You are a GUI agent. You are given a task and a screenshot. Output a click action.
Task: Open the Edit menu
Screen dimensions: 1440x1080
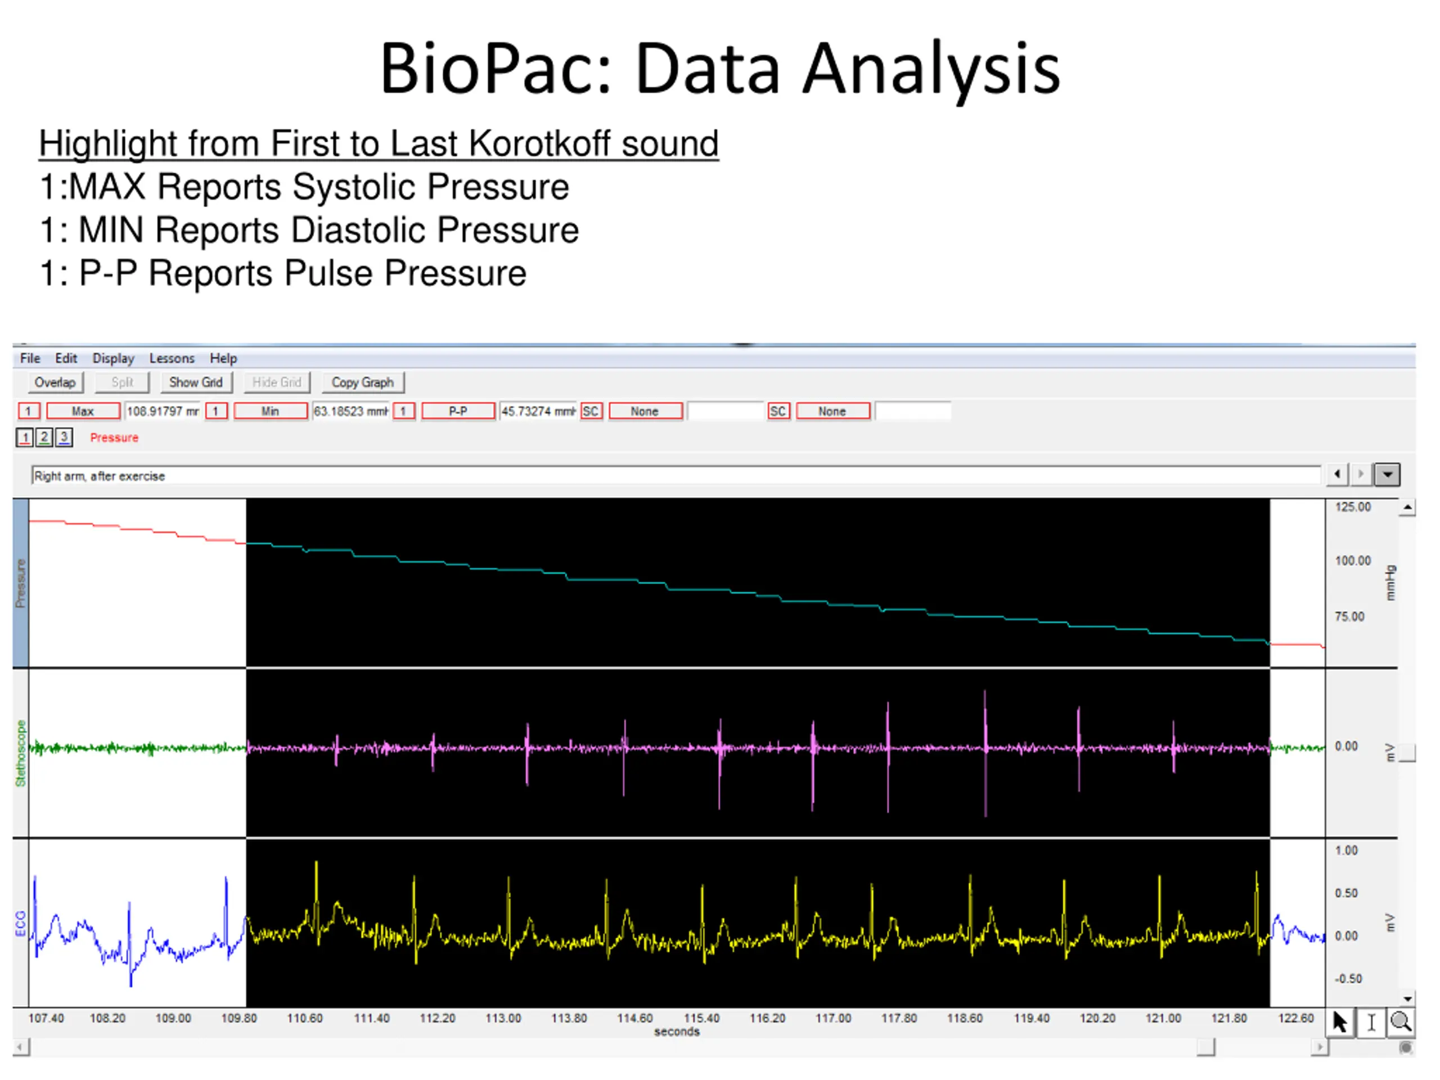[66, 358]
